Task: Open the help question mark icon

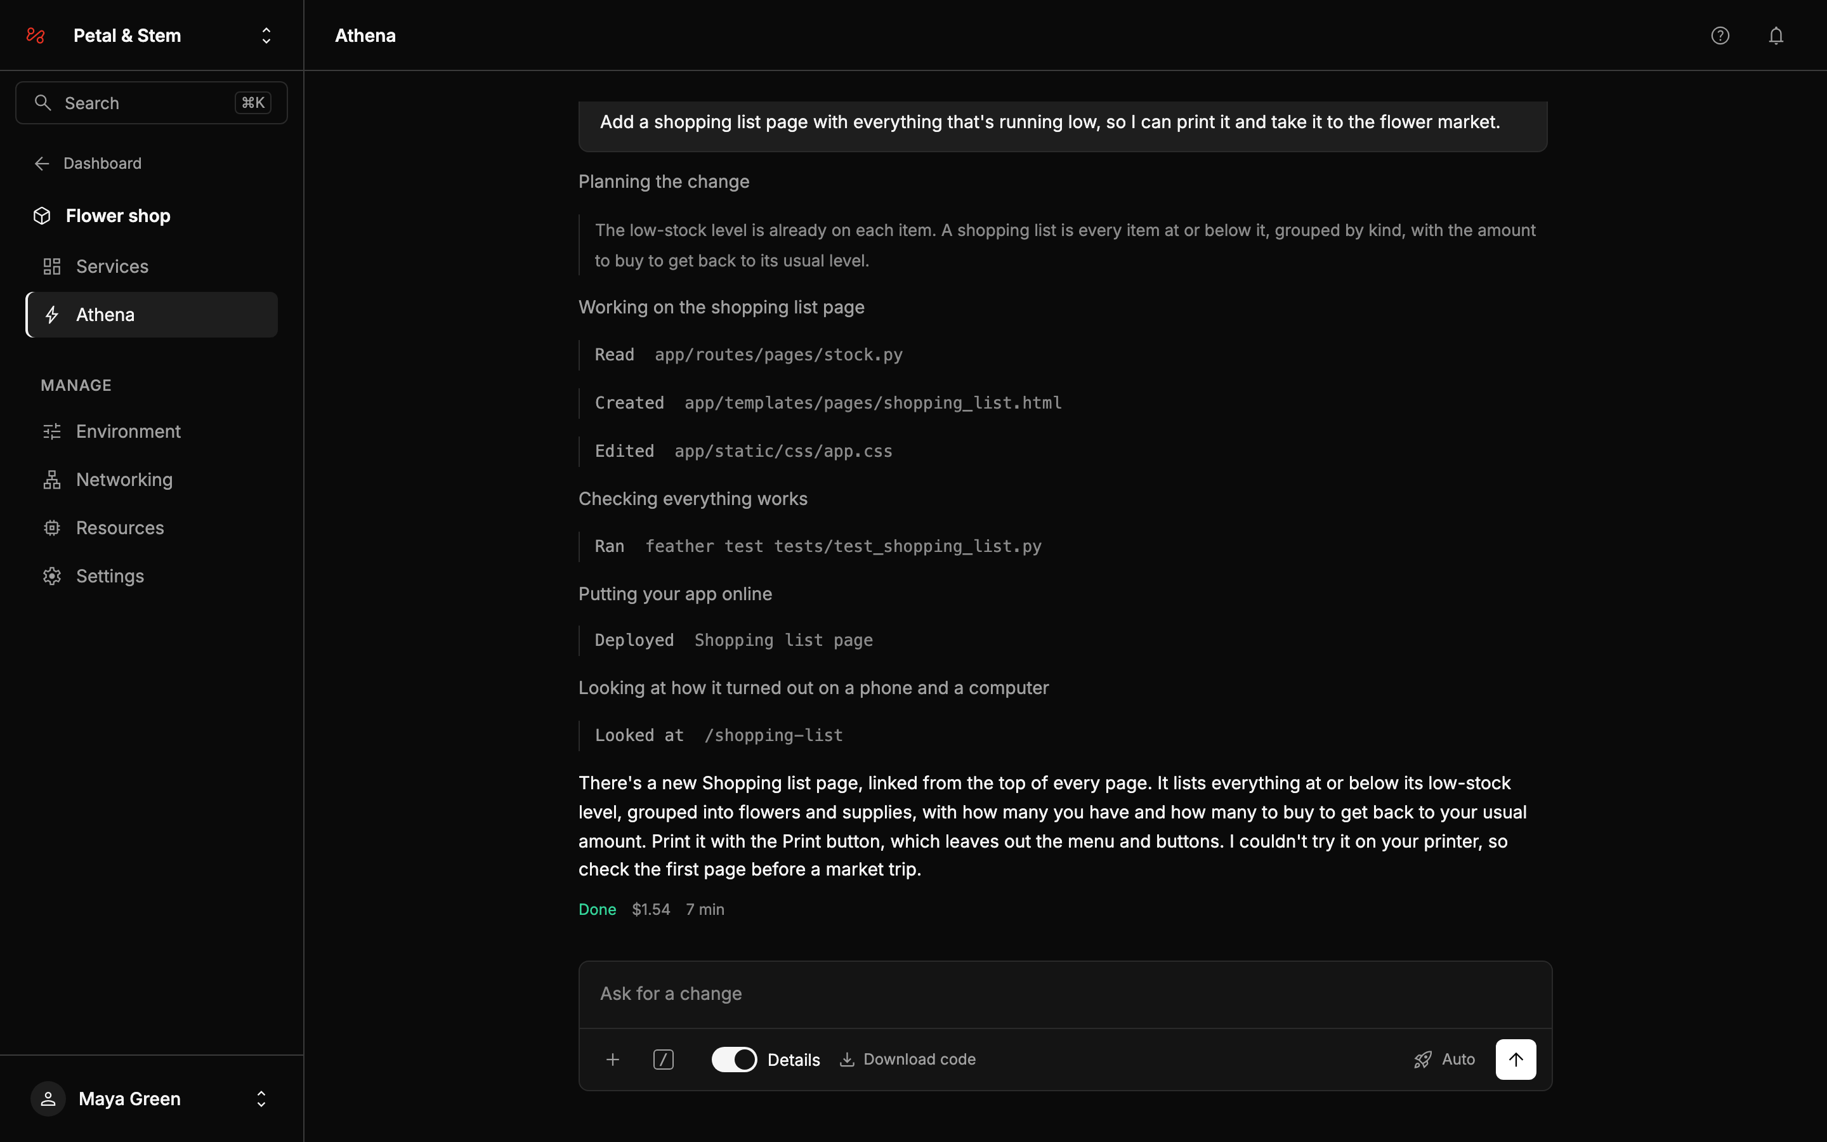Action: tap(1720, 36)
